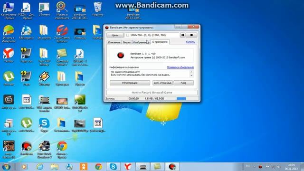This screenshot has height=171, width=304.
Task: Open File Explorer taskbar folder icon
Action: pyautogui.click(x=55, y=167)
